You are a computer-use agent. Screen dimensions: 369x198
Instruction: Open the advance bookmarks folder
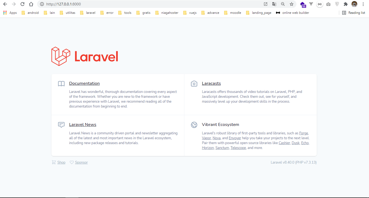pyautogui.click(x=210, y=13)
